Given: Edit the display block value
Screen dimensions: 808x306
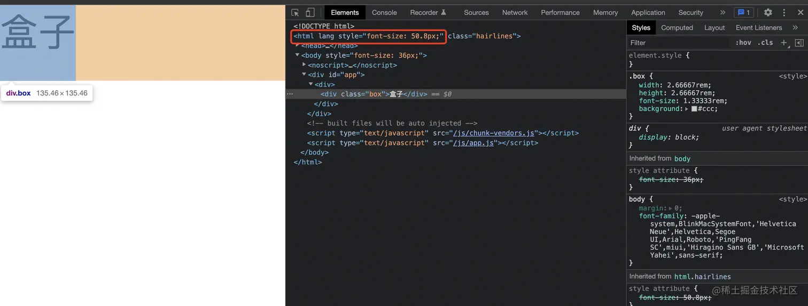Looking at the screenshot, I should pos(685,137).
